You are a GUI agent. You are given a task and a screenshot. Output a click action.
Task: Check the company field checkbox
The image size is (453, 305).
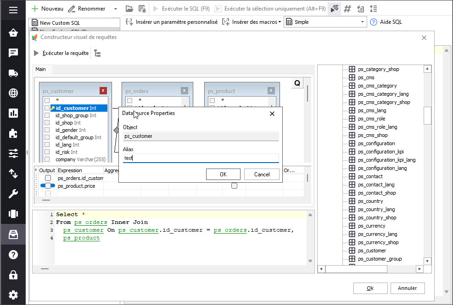[x=47, y=159]
